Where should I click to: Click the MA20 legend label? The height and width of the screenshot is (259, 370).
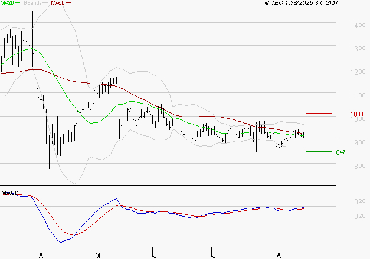click(8, 3)
